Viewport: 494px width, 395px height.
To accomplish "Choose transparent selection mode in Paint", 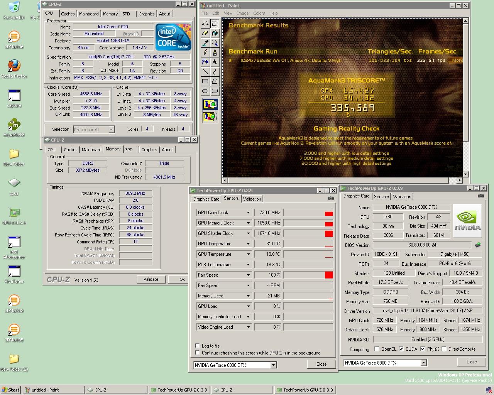I will coord(210,116).
